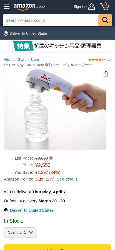Viewport: 115px width, 250px height.
Task: Tap the Amazon.co.jp logo
Action: [29, 7]
